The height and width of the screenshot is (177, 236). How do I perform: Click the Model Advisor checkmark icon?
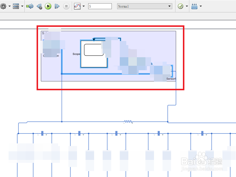(181, 6)
